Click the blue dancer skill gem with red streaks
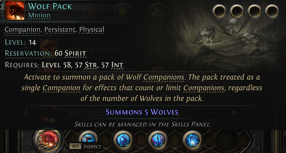Image resolution: width=286 pixels, height=153 pixels. point(158,140)
